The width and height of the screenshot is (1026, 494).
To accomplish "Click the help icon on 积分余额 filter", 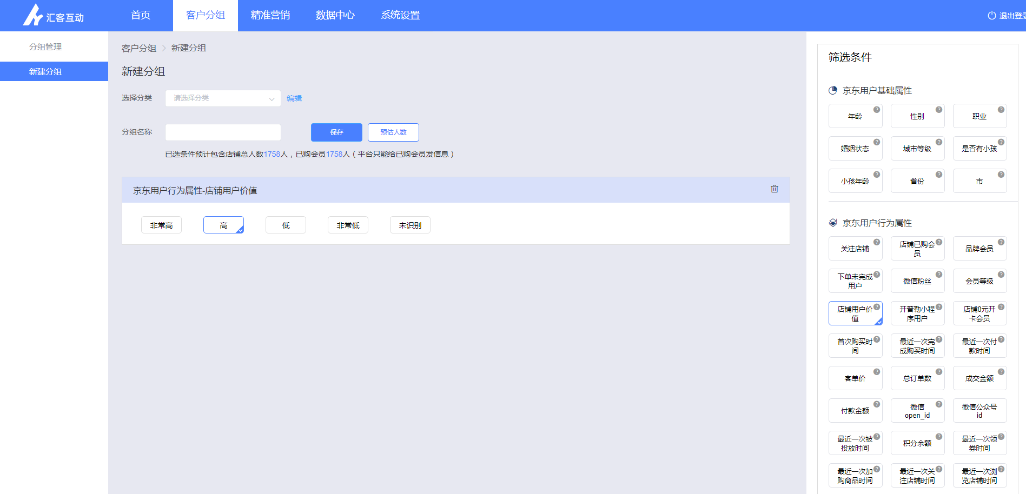I will coord(939,437).
